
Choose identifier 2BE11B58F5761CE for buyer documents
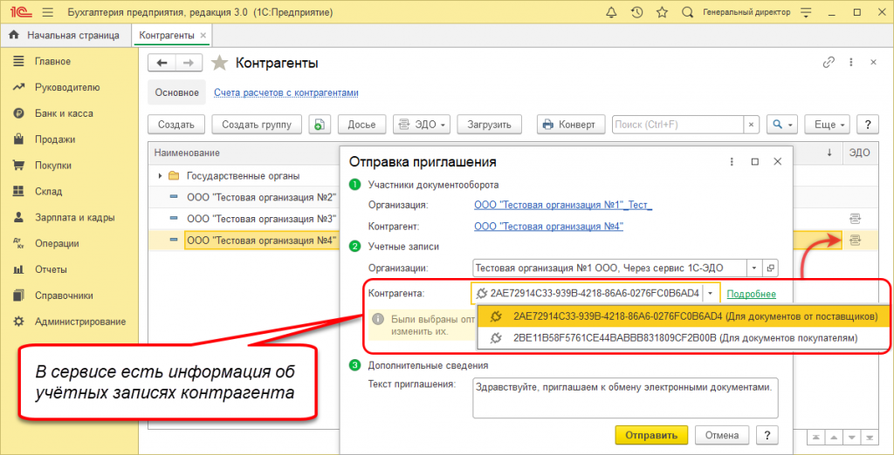684,337
